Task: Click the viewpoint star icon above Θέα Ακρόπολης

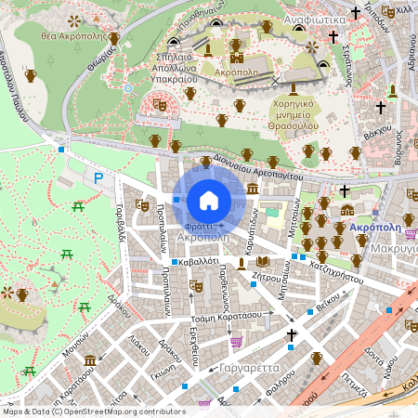Action: [x=74, y=21]
